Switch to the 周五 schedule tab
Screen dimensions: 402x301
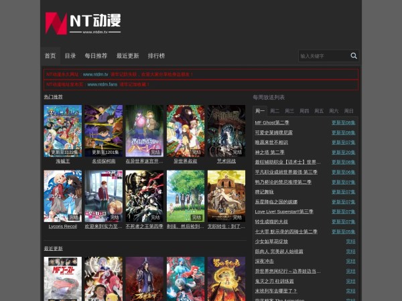[319, 110]
